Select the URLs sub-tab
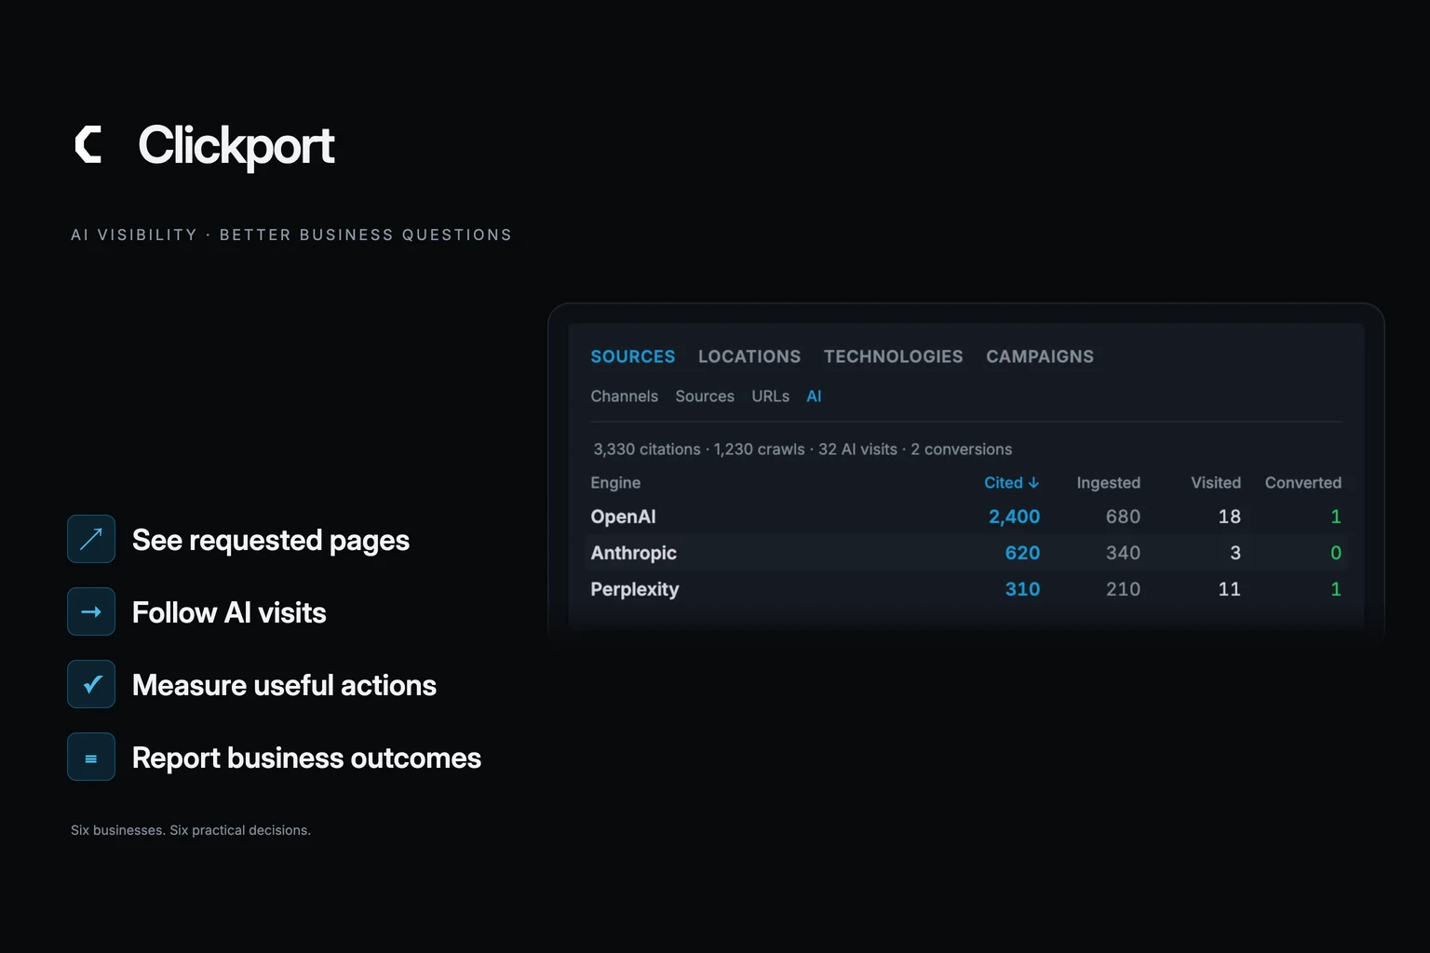The height and width of the screenshot is (953, 1430). 771,396
